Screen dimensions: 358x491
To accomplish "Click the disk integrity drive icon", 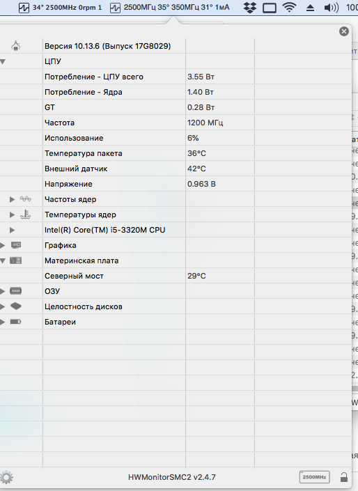I will (16, 306).
